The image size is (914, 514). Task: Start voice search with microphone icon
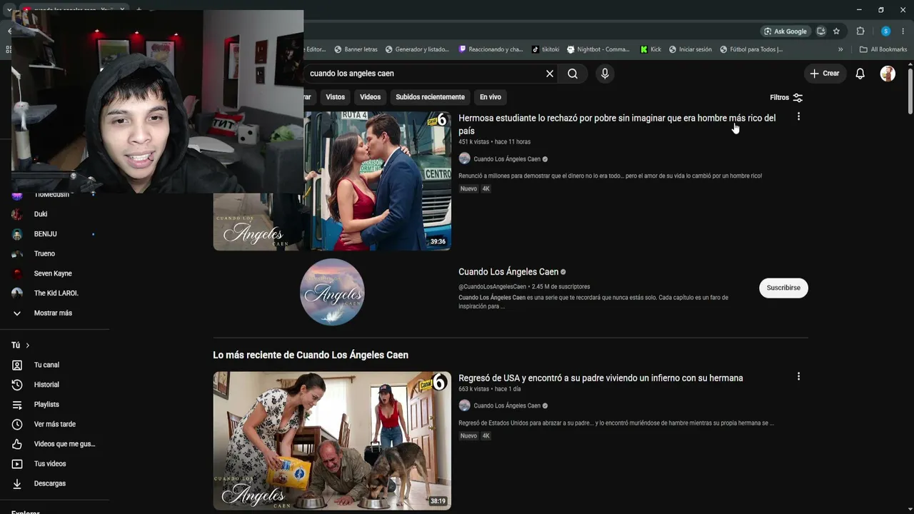pos(605,74)
